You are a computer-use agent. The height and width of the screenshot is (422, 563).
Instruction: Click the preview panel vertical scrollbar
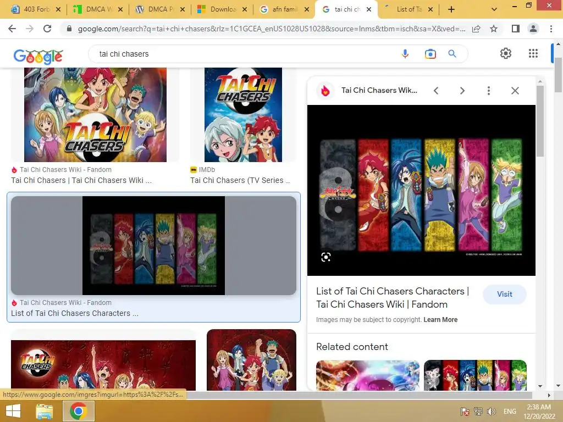click(540, 121)
